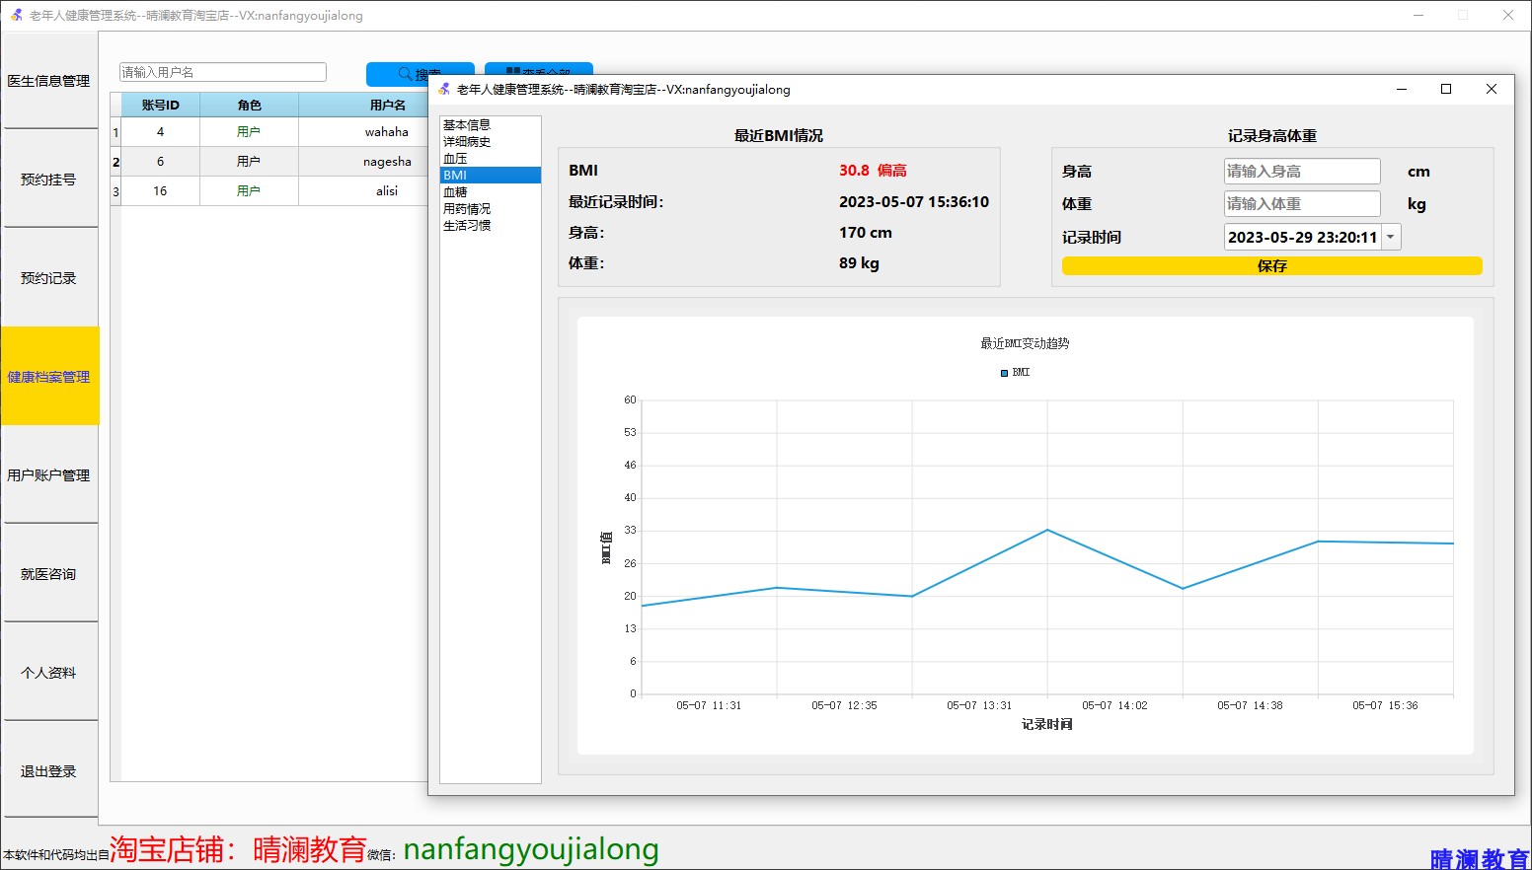Image resolution: width=1532 pixels, height=870 pixels.
Task: Click the 05-07 11:31 axis label
Action: [x=709, y=705]
